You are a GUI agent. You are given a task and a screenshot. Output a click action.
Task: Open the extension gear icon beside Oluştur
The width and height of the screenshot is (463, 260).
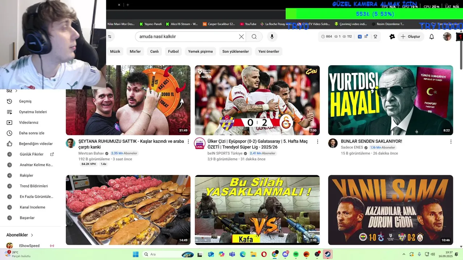click(392, 36)
